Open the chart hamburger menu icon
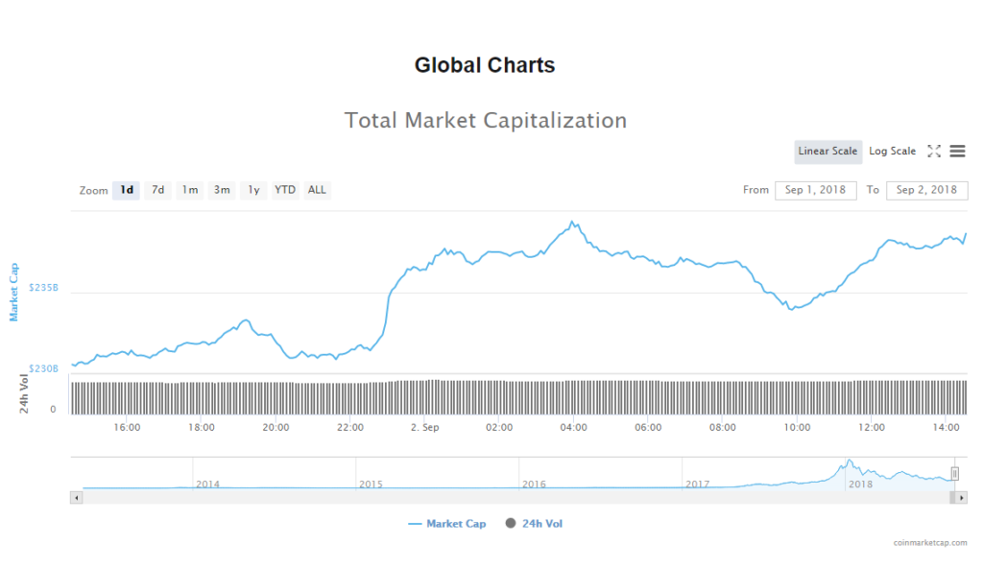The height and width of the screenshot is (567, 983). (x=957, y=152)
